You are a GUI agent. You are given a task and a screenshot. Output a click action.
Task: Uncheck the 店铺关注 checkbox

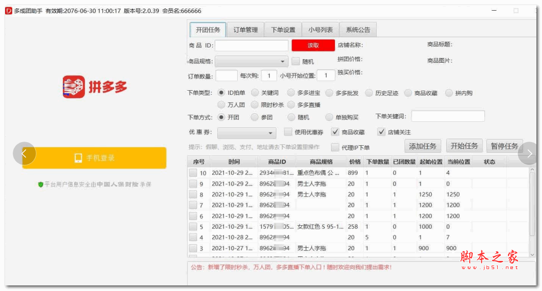tap(381, 132)
